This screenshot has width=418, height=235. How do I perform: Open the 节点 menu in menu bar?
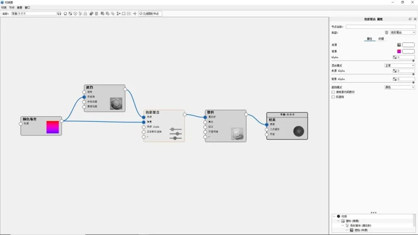12,7
